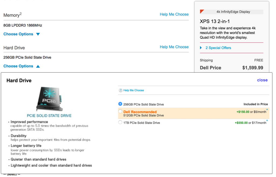This screenshot has height=177, width=276.
Task: Select the 256GB PCIe Solid State Drive option
Action: point(120,104)
